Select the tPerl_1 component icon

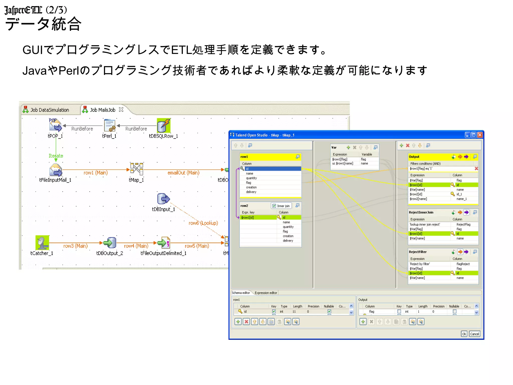coord(110,125)
